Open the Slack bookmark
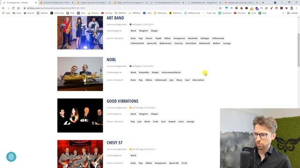The width and height of the screenshot is (300, 168). (x=81, y=13)
